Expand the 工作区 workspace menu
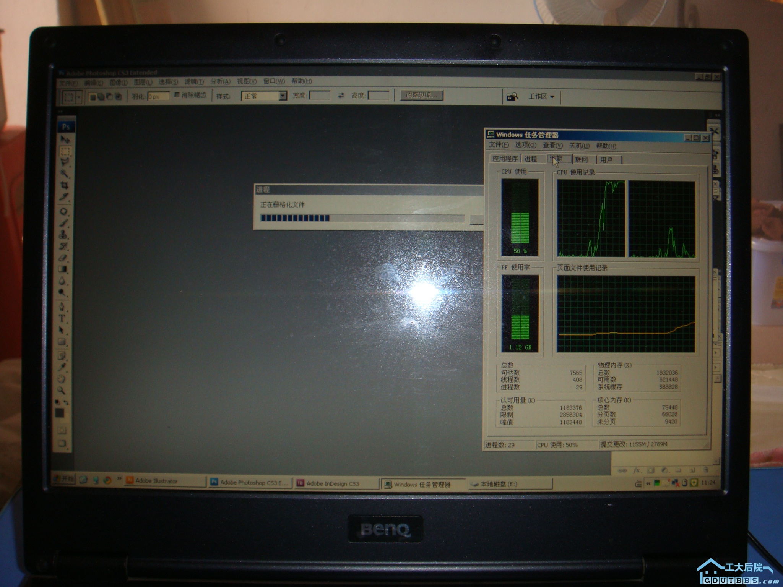The image size is (783, 587). (541, 97)
